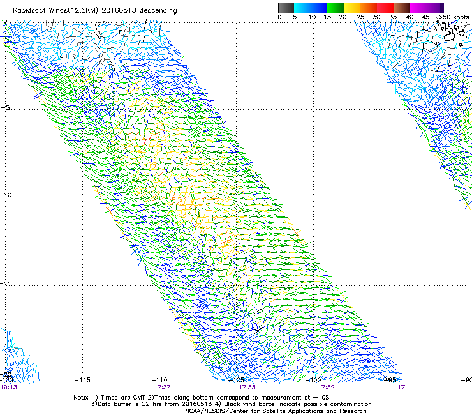Viewport: 472px width, 415px height.
Task: Click the 'Times are GMT' note line
Action: pyautogui.click(x=202, y=398)
